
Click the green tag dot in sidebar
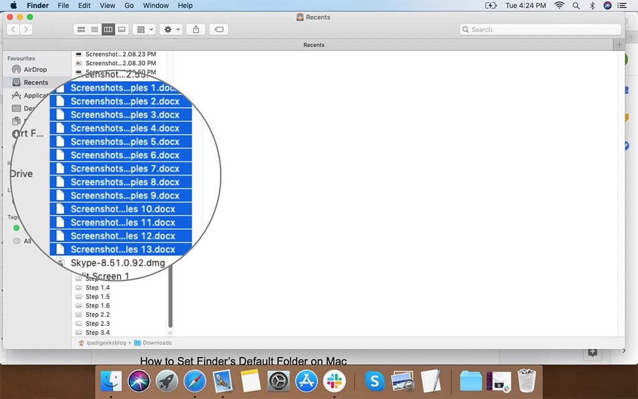(17, 228)
